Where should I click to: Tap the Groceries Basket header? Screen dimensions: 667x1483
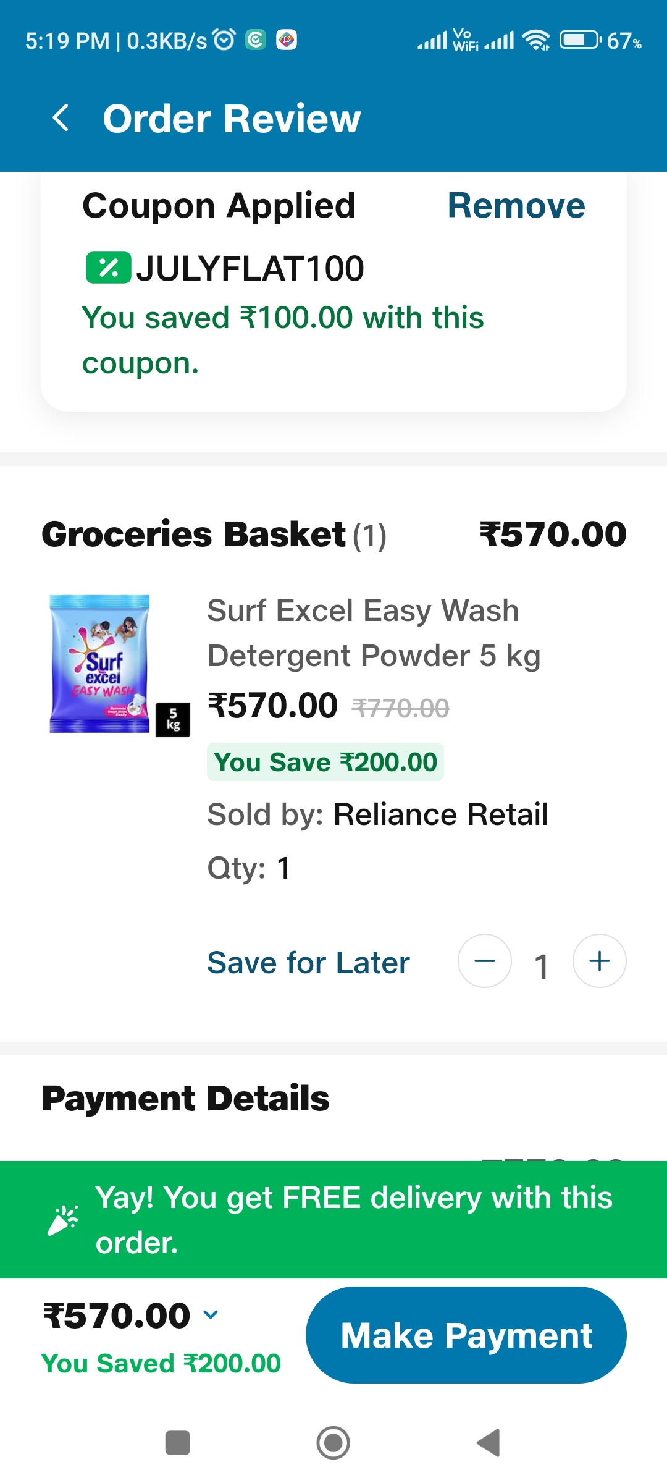point(193,534)
